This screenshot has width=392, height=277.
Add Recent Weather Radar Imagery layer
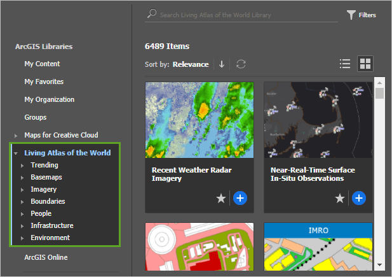(240, 198)
